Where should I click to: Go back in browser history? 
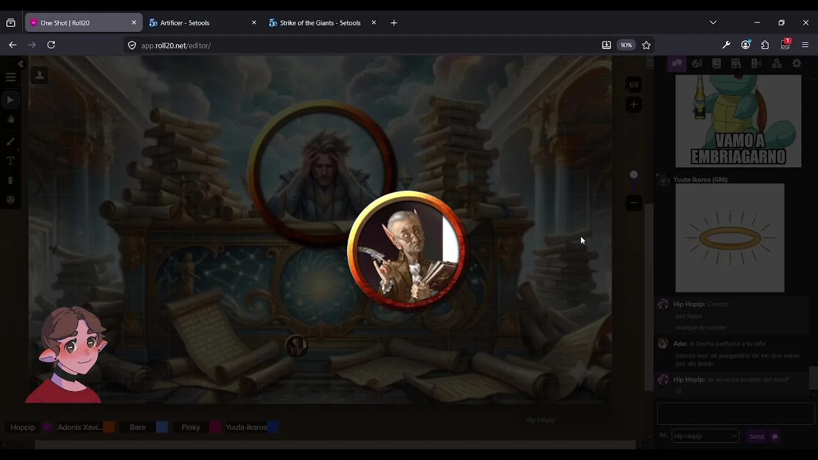coord(13,45)
